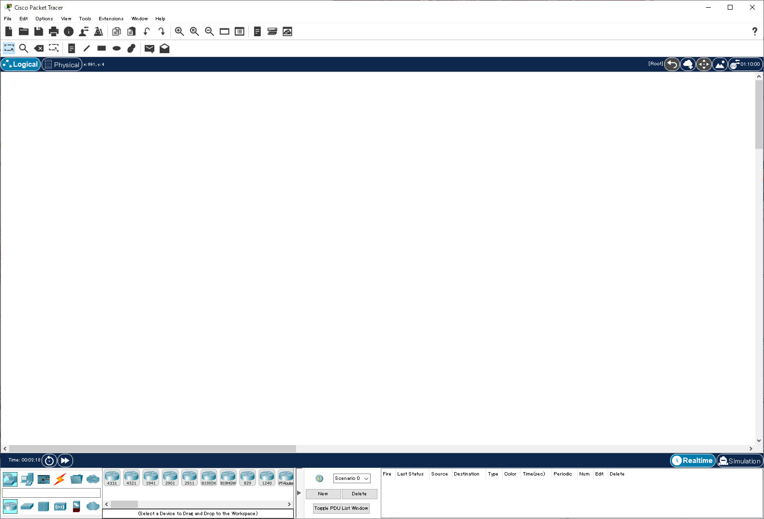Click the Set Tiled Background icon
Screen dimensions: 764x519
[719, 64]
